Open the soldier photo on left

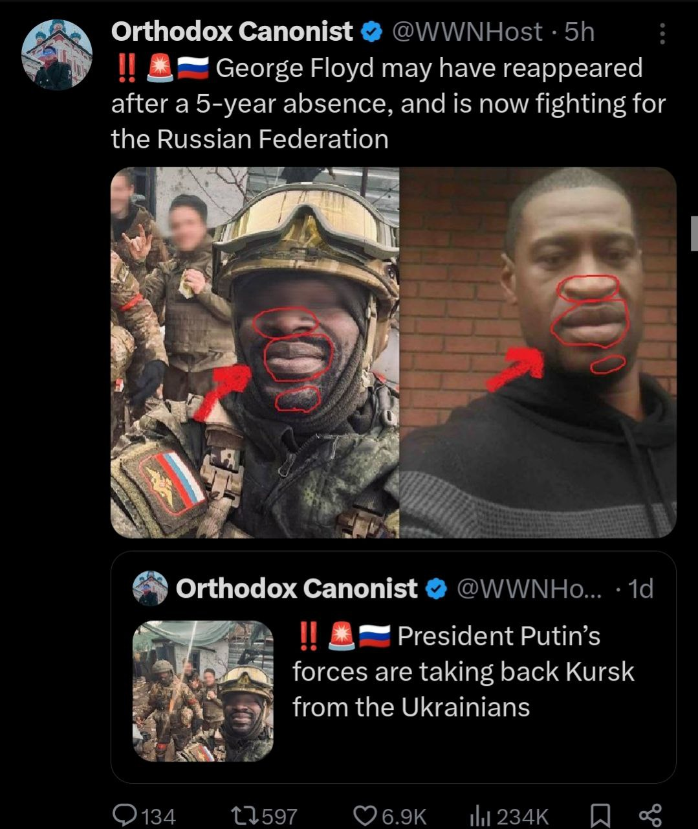point(255,352)
